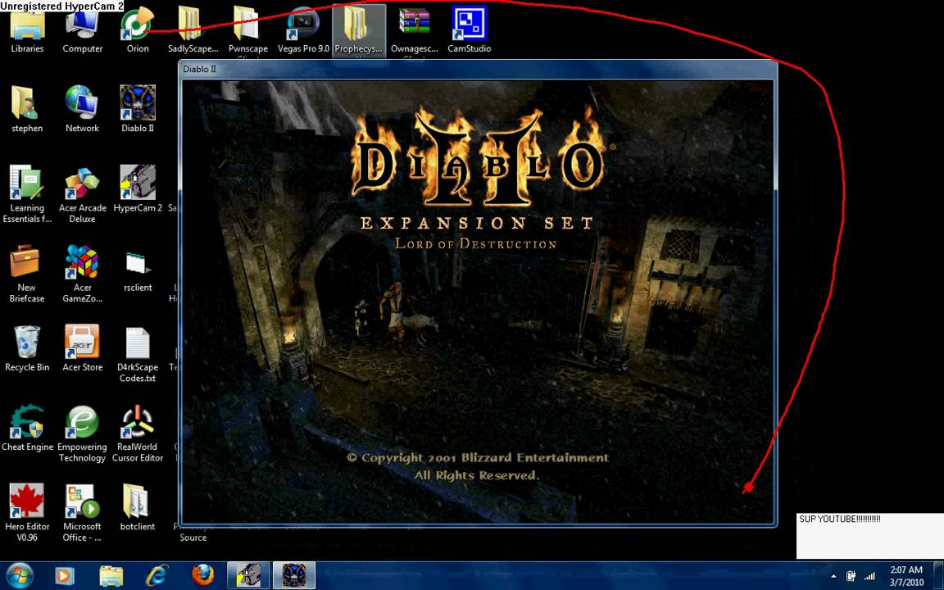The width and height of the screenshot is (944, 590).
Task: Open the botclient shortcut
Action: click(x=137, y=501)
